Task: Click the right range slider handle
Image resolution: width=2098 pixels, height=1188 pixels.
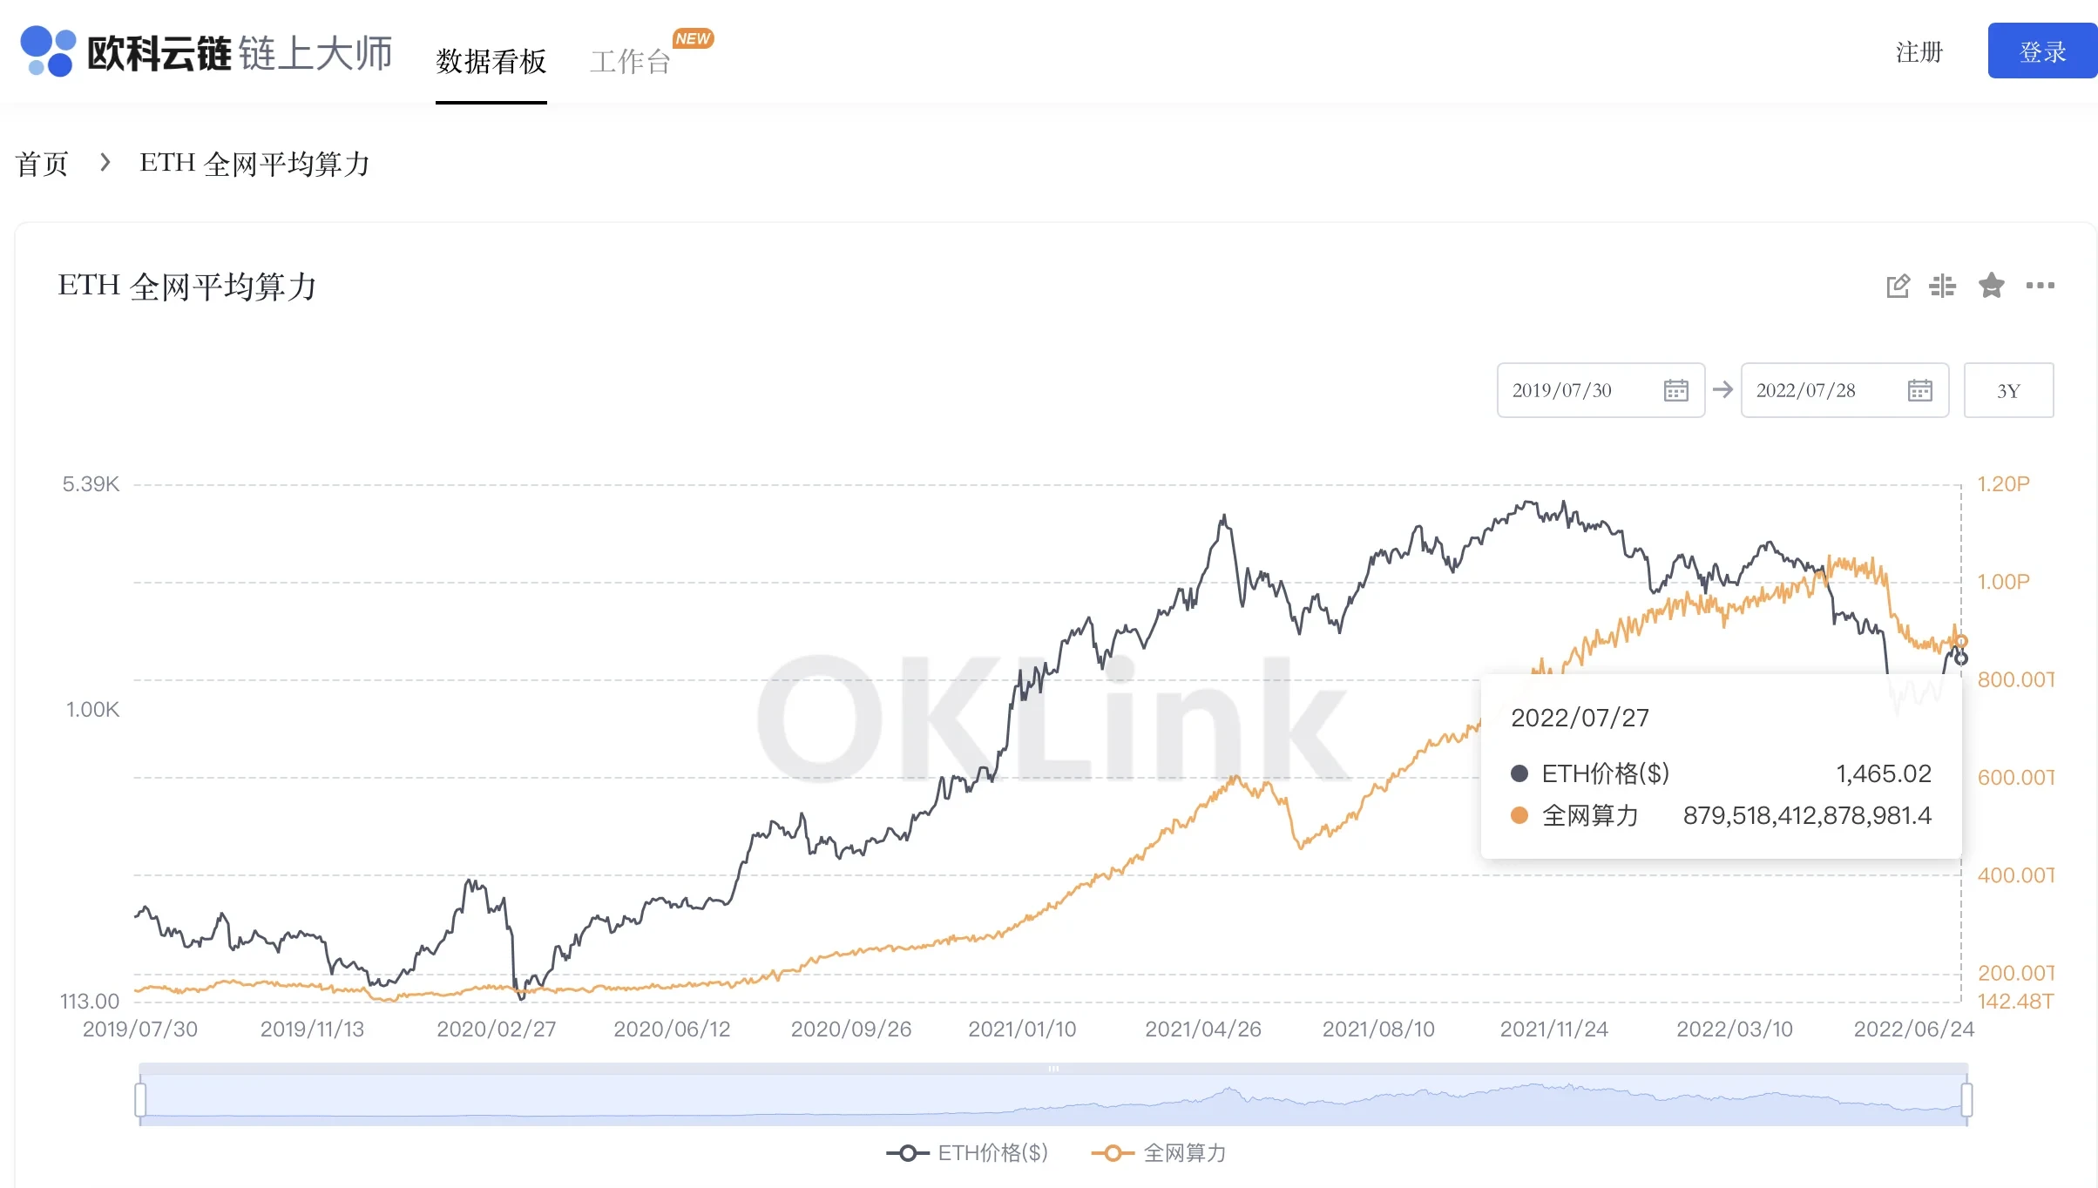Action: tap(1966, 1099)
